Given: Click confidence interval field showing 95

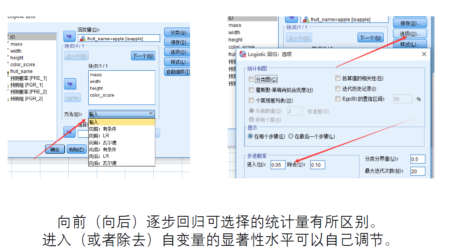Looking at the screenshot, I should pos(402,99).
